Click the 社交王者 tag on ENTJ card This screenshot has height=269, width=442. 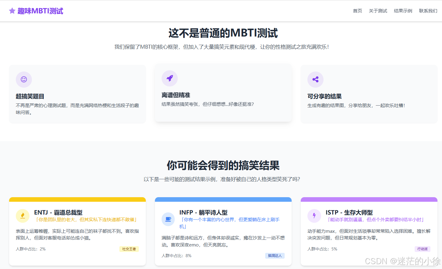(x=129, y=249)
